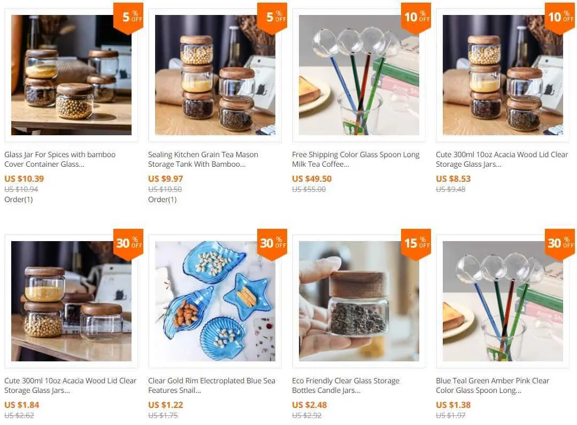This screenshot has width=577, height=425.
Task: Open 'Clear Gold Rim Electroplated Blue Sea' link
Action: point(212,385)
